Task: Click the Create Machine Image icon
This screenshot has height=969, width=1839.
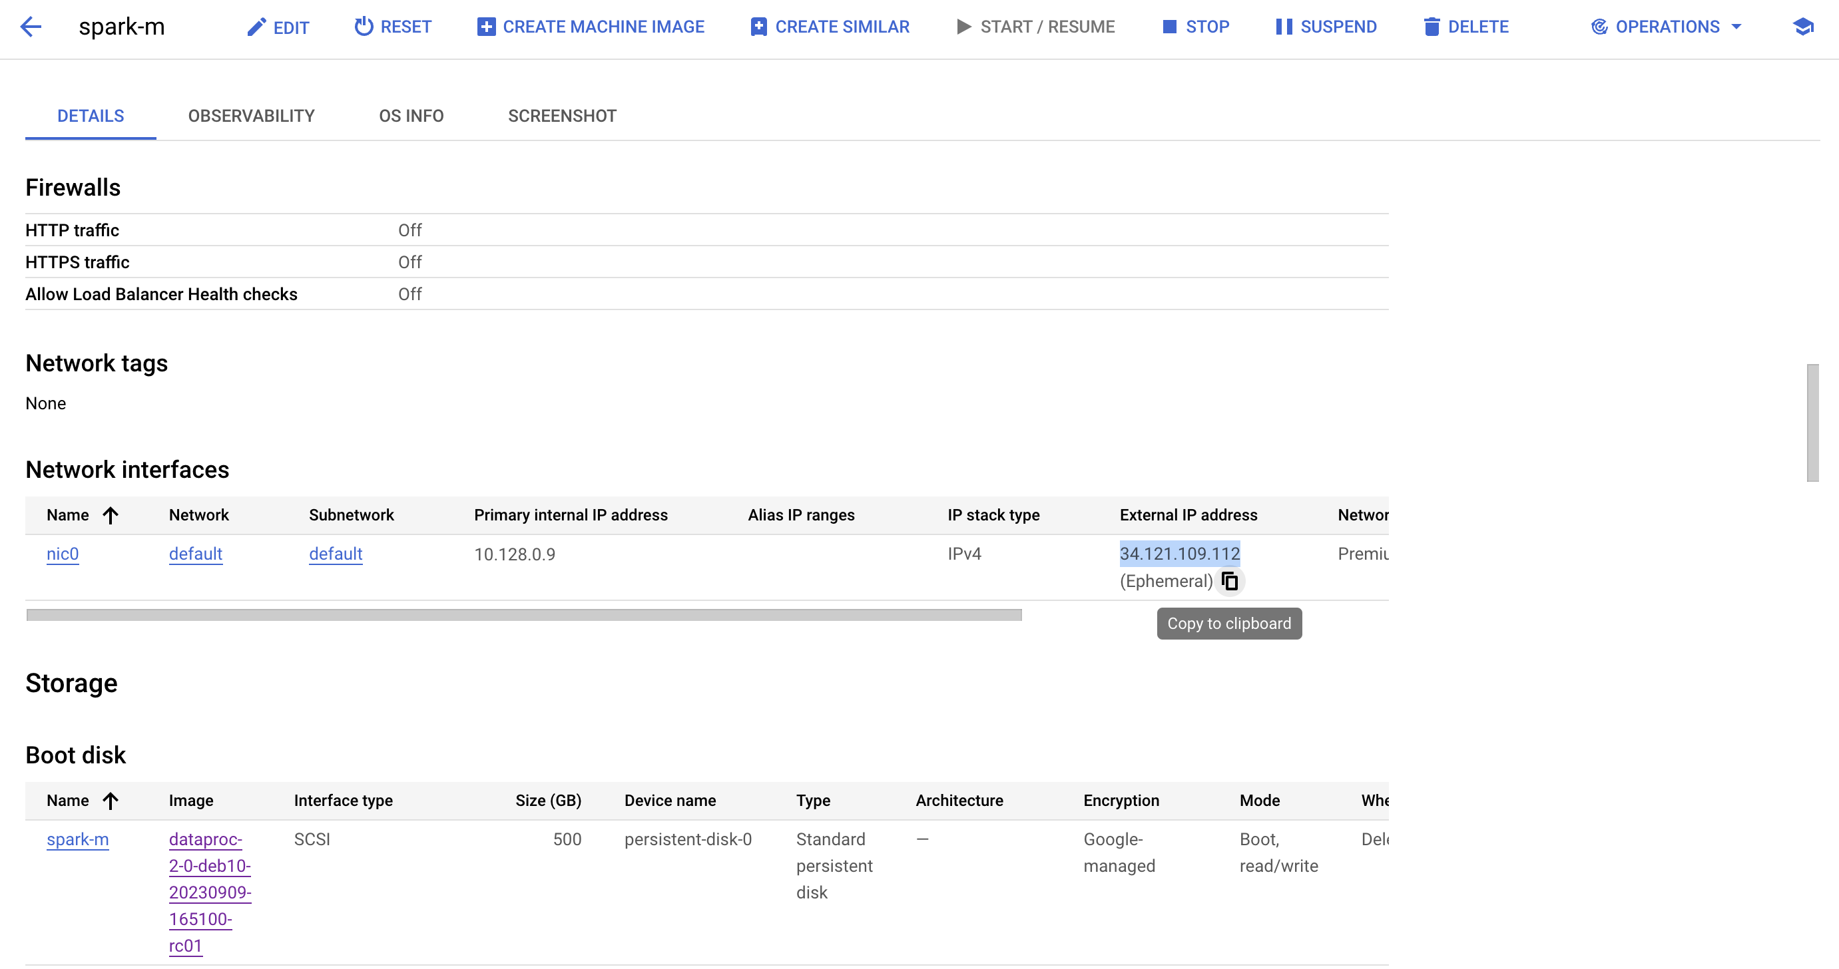Action: [486, 27]
